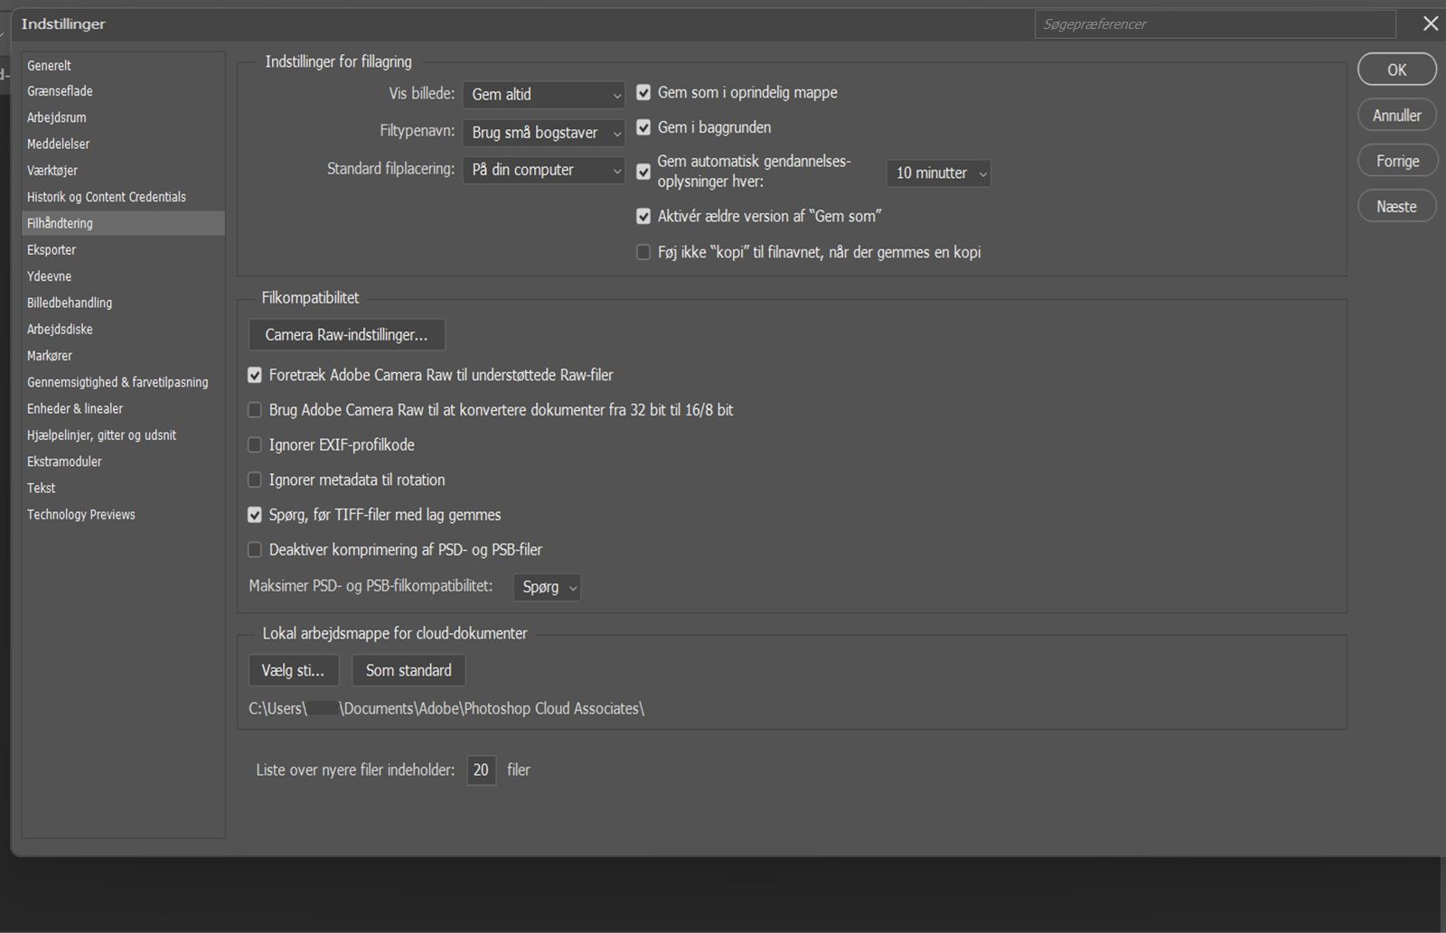This screenshot has height=933, width=1446.
Task: Open the Generelt preferences category
Action: click(123, 65)
